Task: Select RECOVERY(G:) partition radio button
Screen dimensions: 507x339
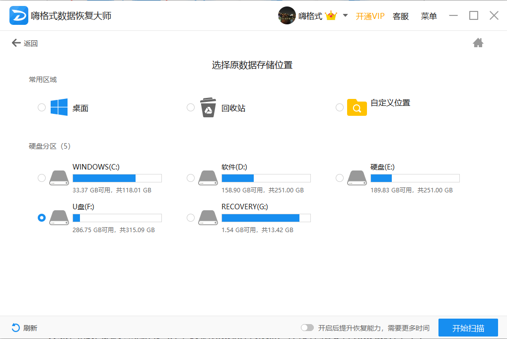Action: [x=191, y=218]
